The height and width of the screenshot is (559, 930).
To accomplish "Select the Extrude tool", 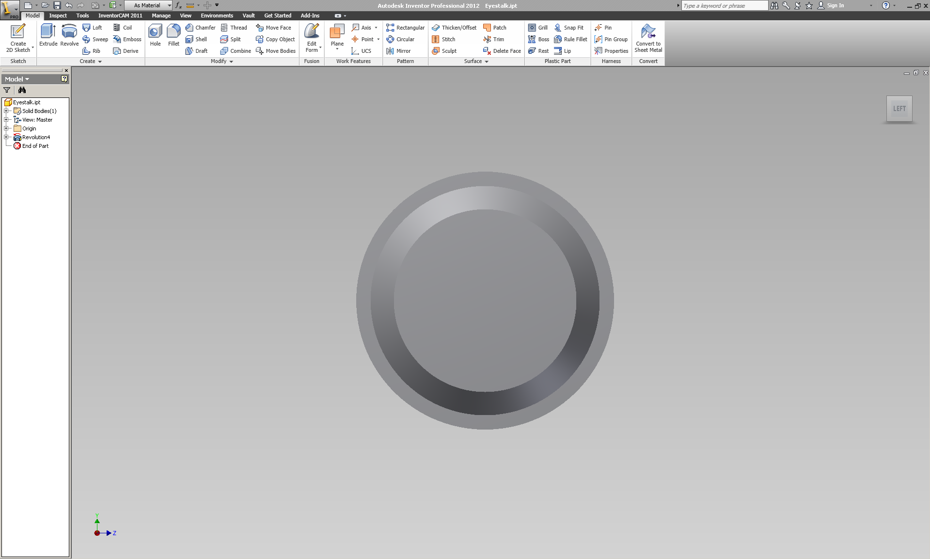I will point(48,35).
